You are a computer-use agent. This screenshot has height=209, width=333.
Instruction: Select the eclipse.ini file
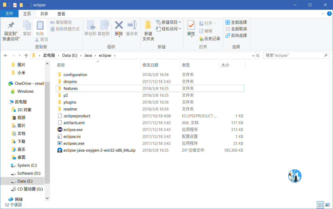[150, 136]
